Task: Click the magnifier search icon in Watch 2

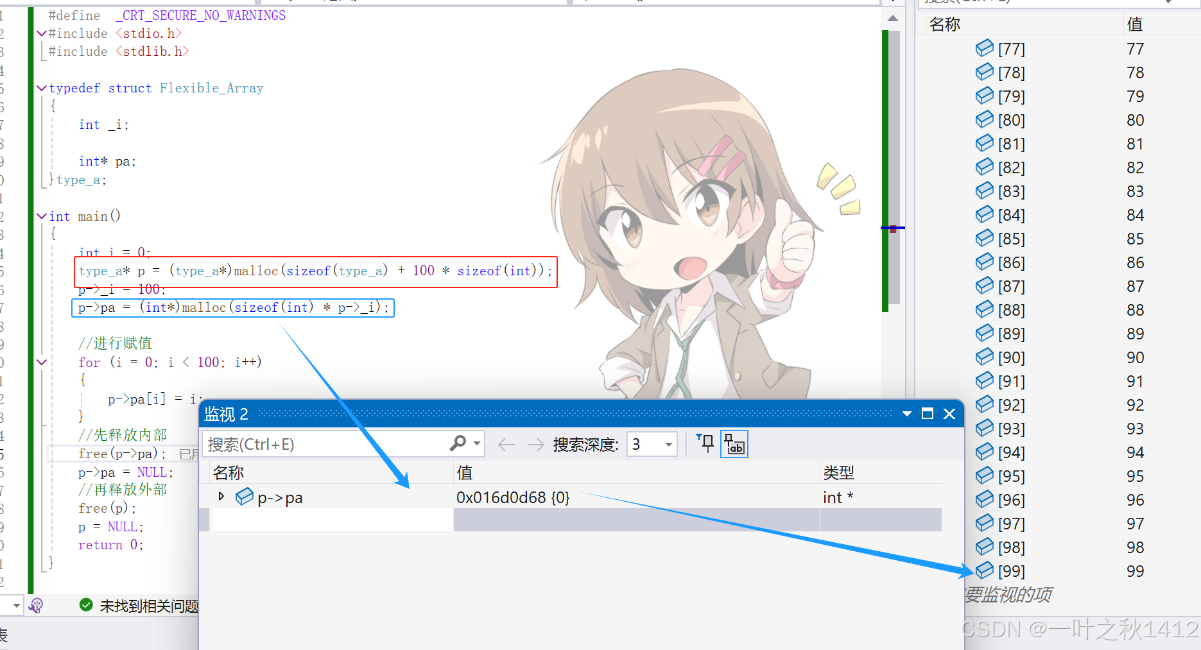Action: [458, 443]
